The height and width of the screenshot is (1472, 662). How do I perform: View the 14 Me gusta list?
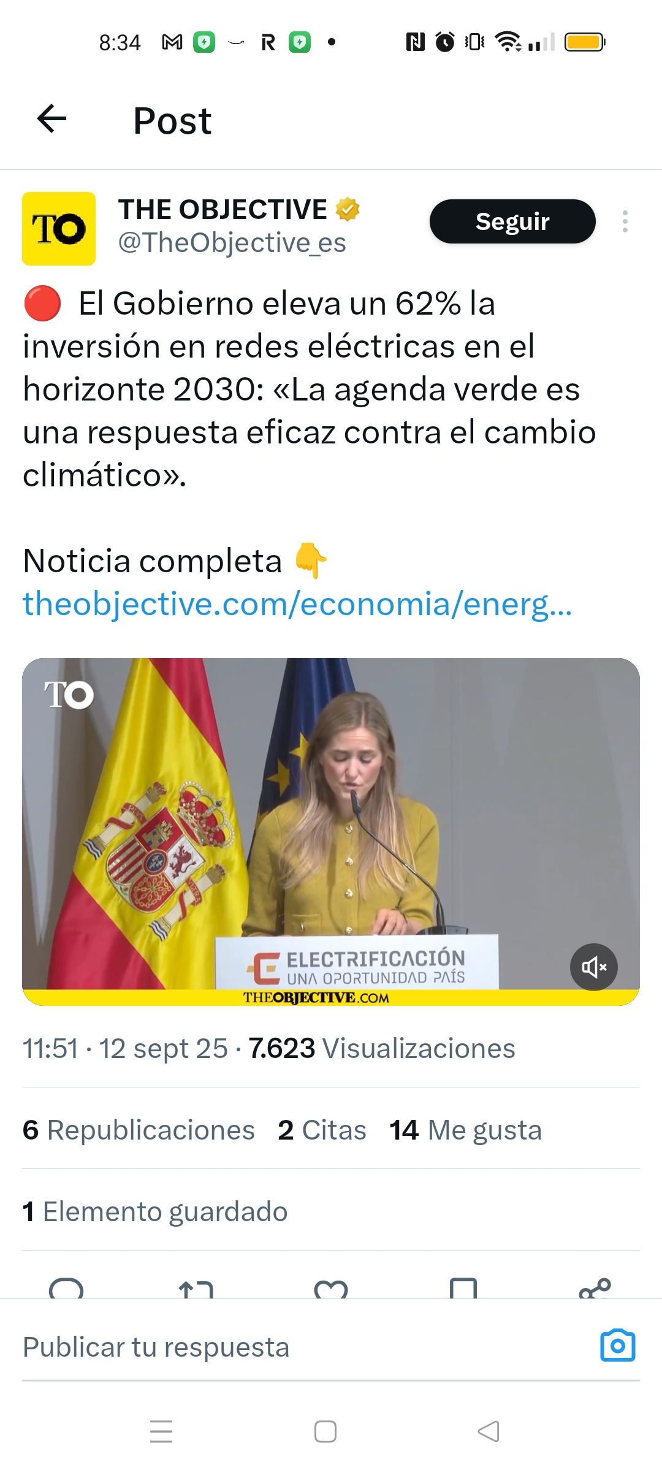[466, 1130]
